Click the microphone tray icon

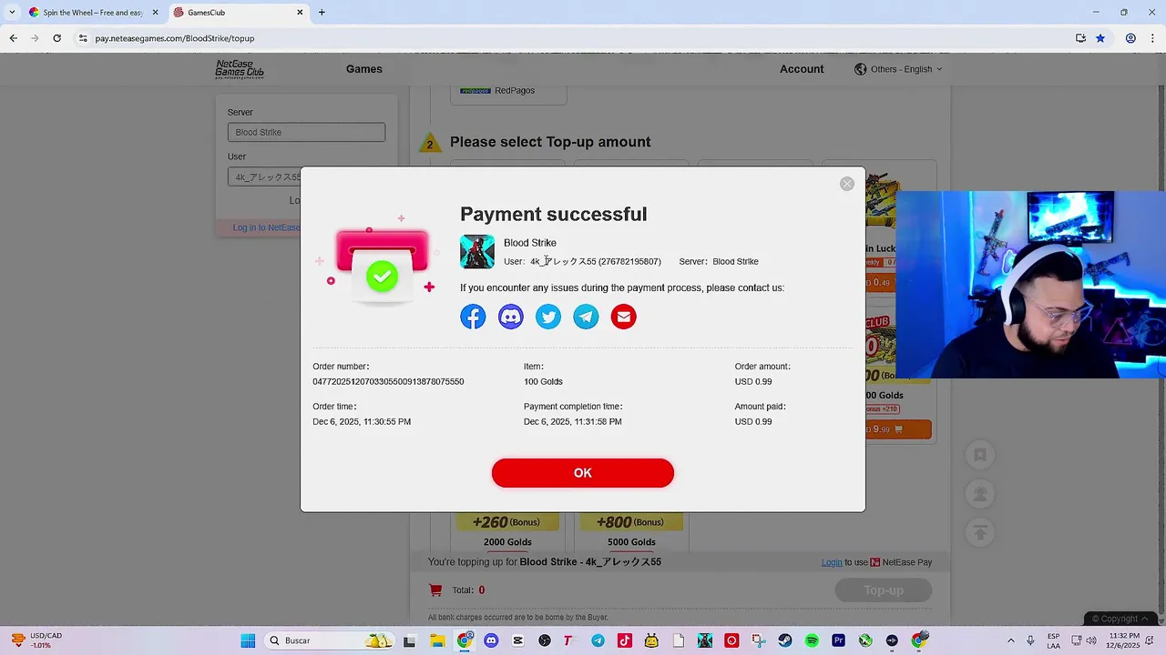click(x=1030, y=640)
